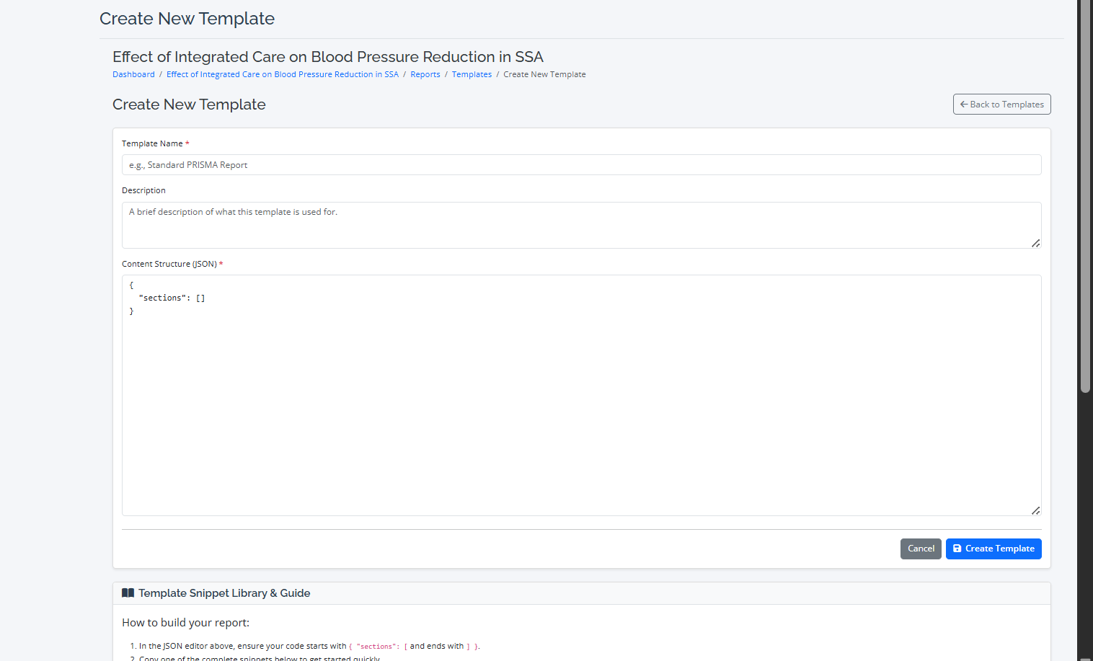Screen dimensions: 1093x661
Task: Click the current Create New Template breadcrumb item
Action: (x=544, y=74)
